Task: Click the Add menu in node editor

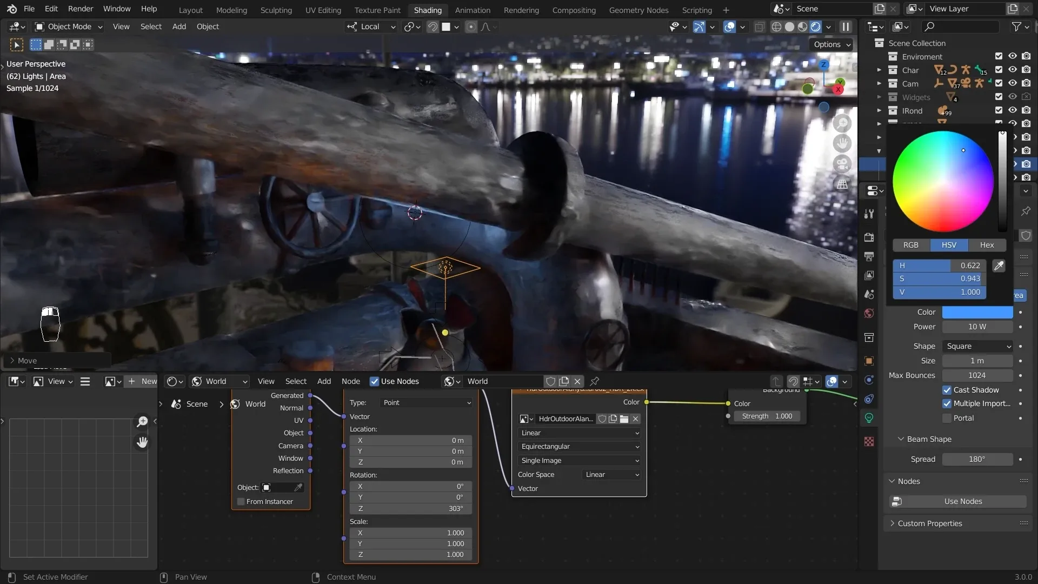Action: click(x=324, y=380)
